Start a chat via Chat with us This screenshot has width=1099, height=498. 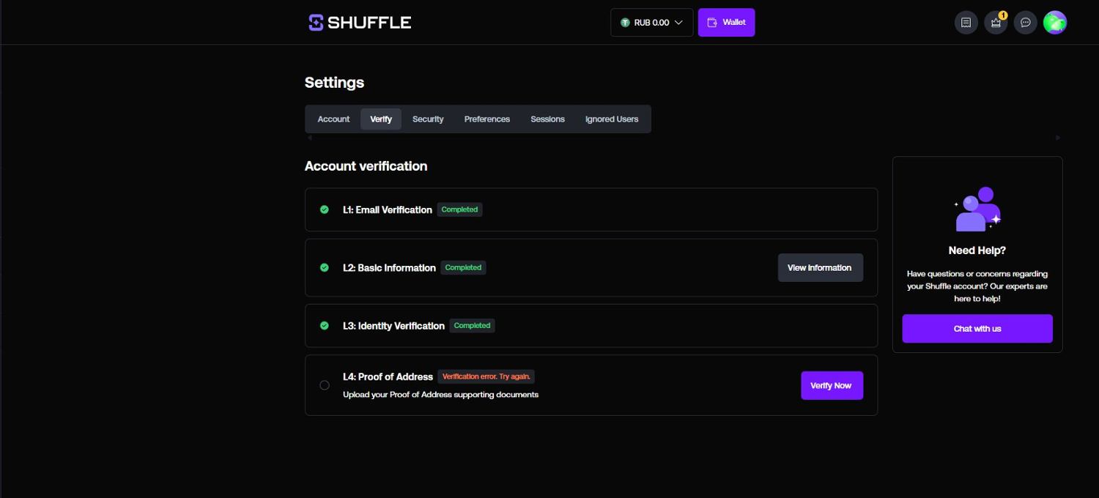[977, 329]
